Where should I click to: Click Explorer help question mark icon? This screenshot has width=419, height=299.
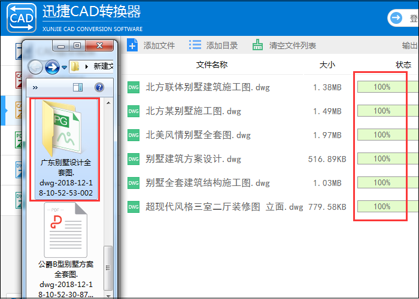click(x=99, y=87)
